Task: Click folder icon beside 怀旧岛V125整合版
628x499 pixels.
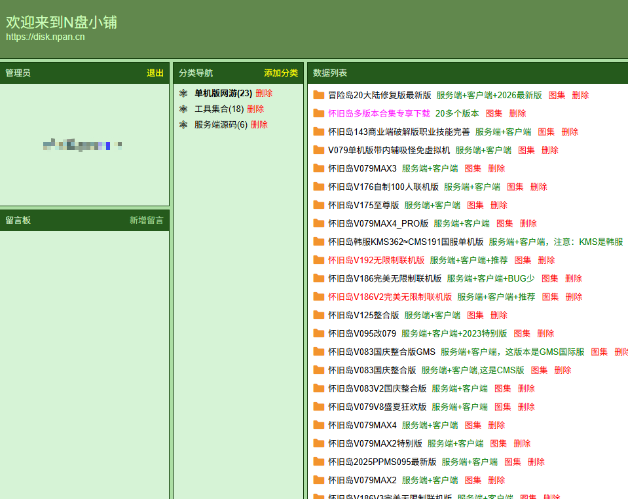Action: pos(319,315)
